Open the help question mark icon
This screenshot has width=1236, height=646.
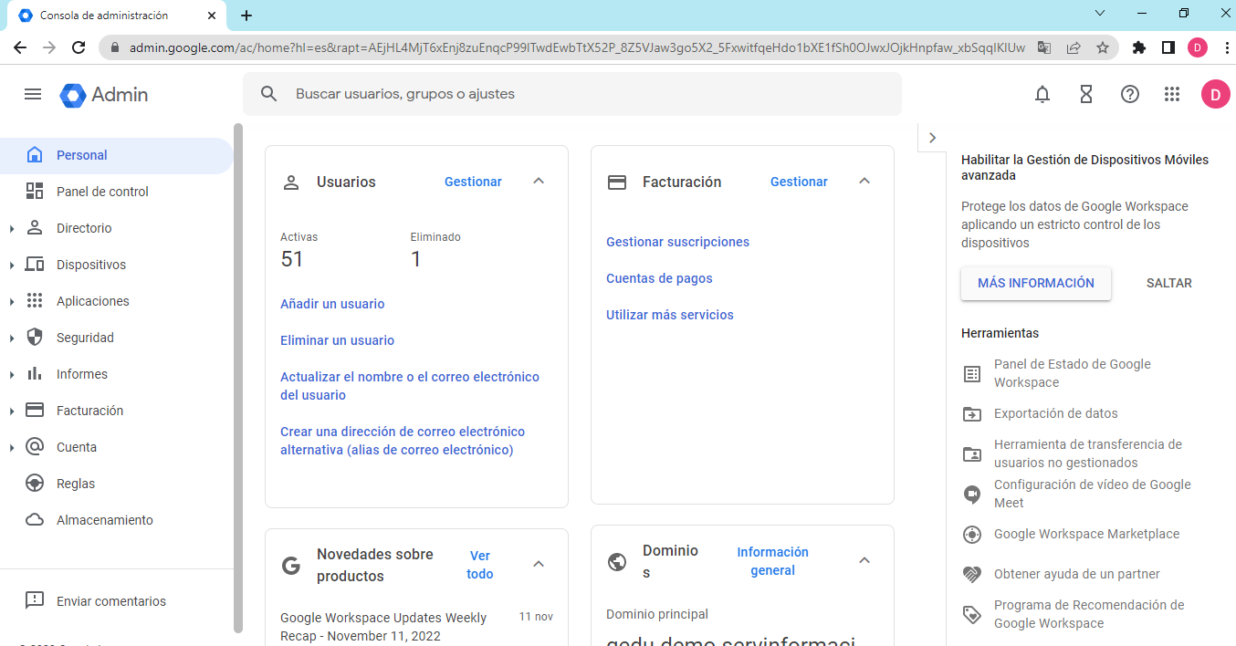pyautogui.click(x=1130, y=94)
